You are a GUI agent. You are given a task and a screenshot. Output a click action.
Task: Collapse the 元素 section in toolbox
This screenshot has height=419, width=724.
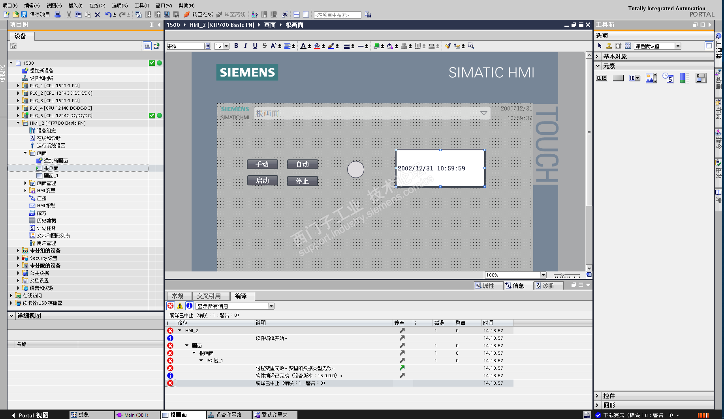tap(598, 66)
